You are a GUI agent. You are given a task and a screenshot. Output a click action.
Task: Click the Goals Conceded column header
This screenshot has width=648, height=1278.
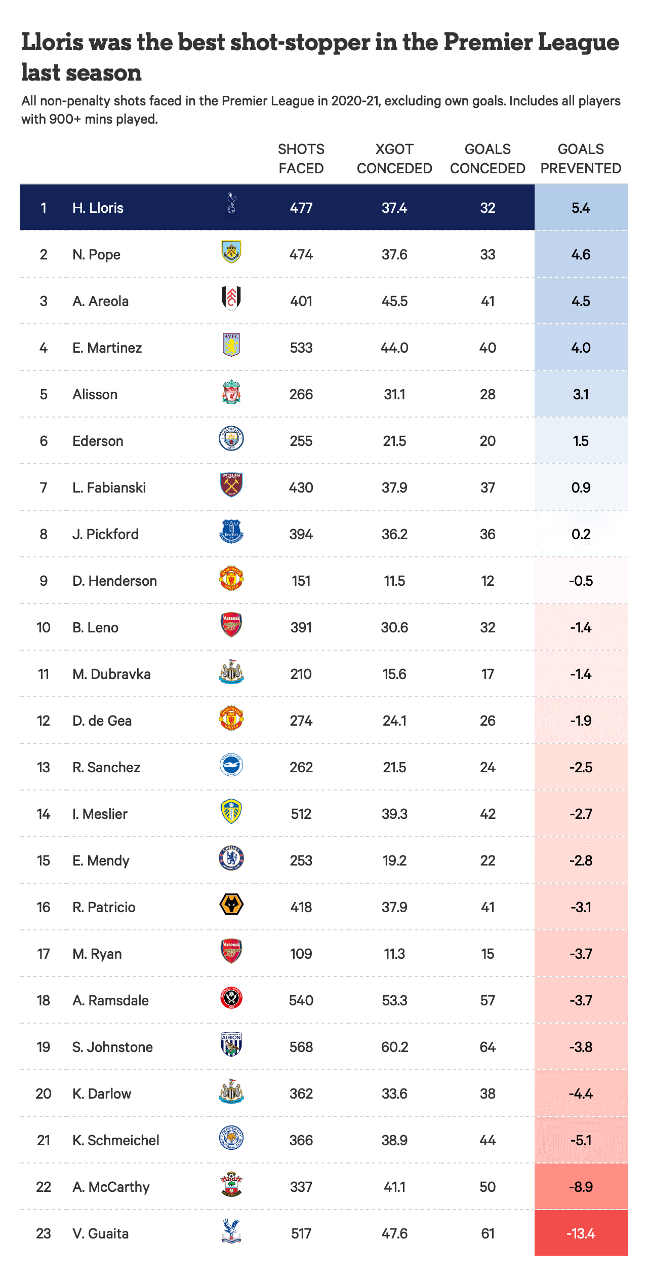[488, 159]
